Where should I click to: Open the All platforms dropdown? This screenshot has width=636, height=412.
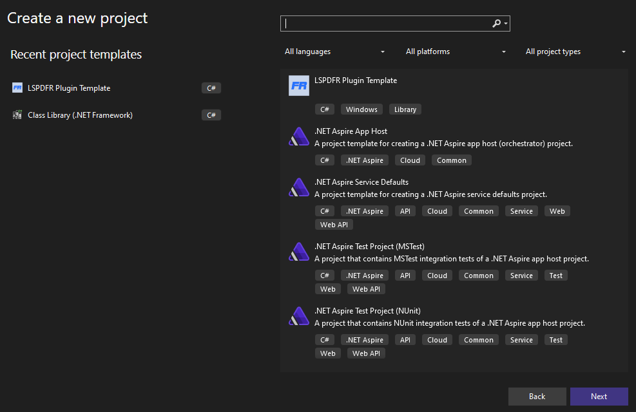(x=456, y=51)
